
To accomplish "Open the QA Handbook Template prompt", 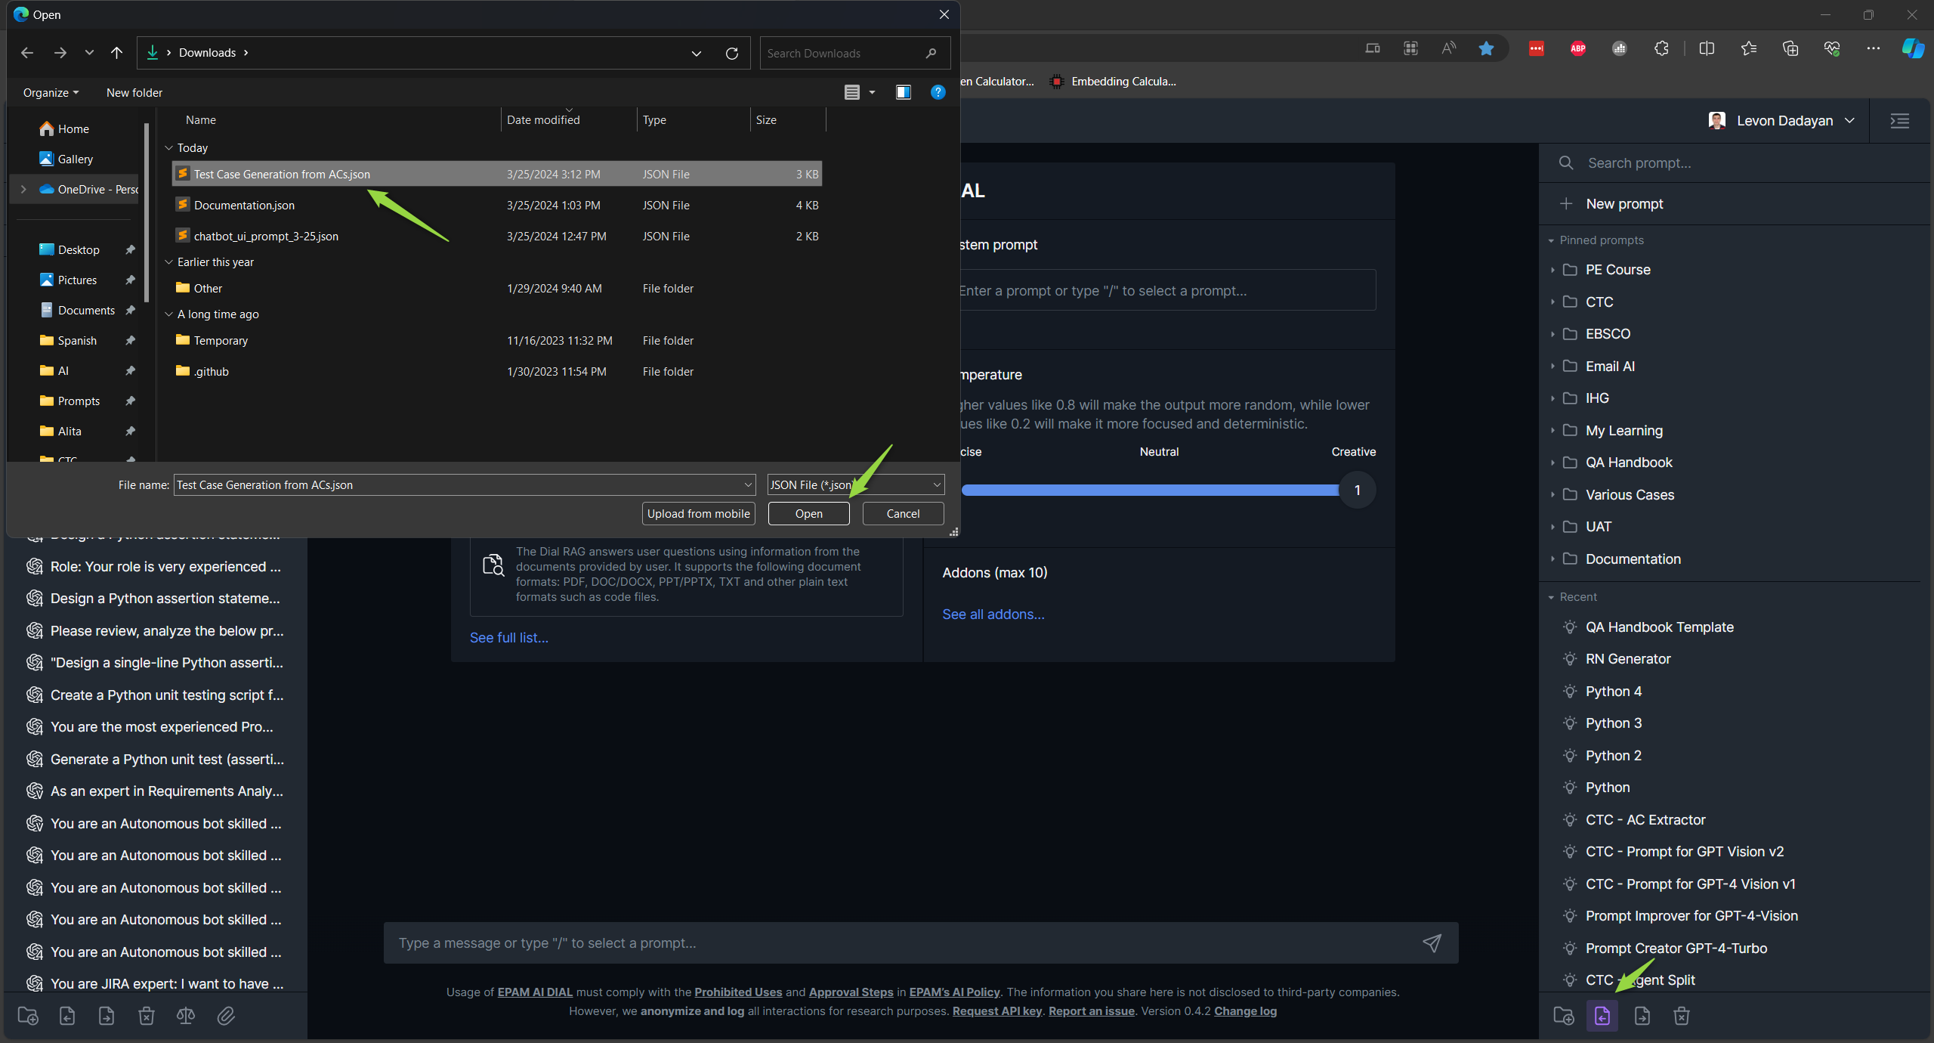I will pos(1659,627).
